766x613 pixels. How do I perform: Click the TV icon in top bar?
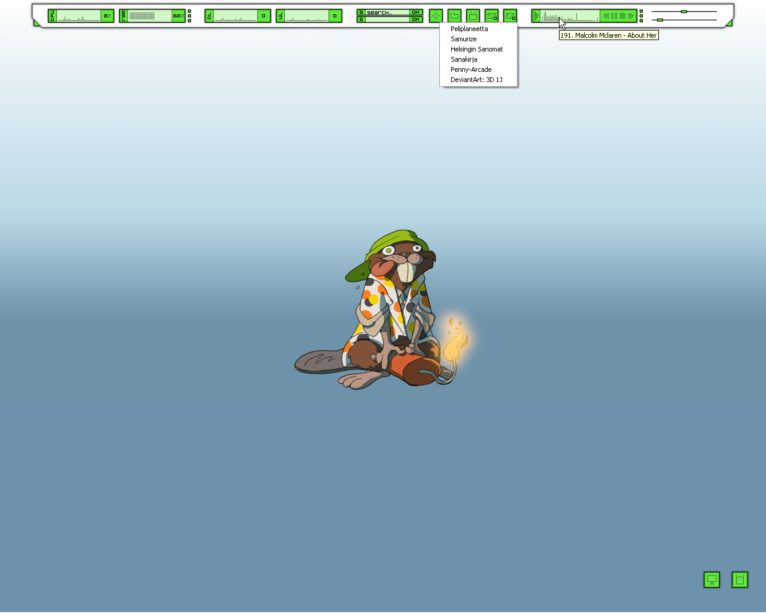coord(473,16)
